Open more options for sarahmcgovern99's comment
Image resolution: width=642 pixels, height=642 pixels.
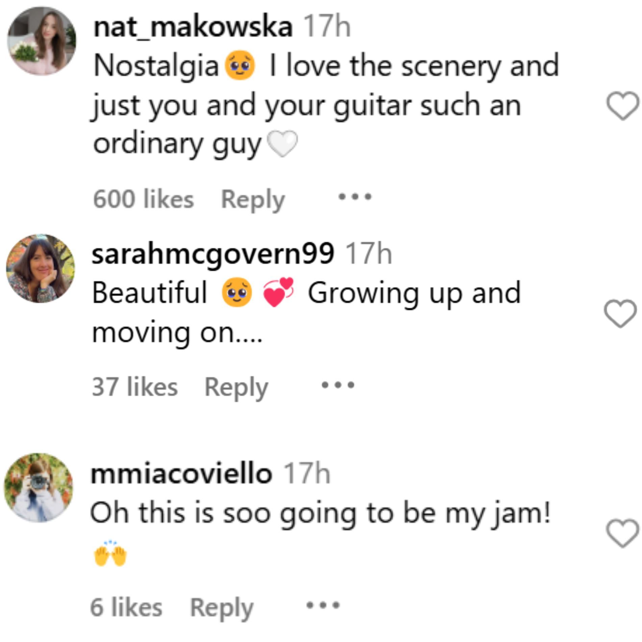[x=338, y=385]
